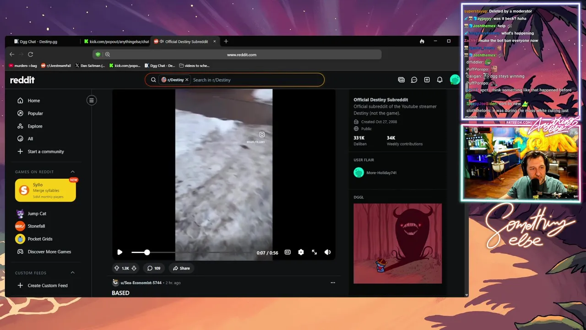The width and height of the screenshot is (586, 330).
Task: Open the videos to sche... bookmark folder
Action: tap(195, 66)
